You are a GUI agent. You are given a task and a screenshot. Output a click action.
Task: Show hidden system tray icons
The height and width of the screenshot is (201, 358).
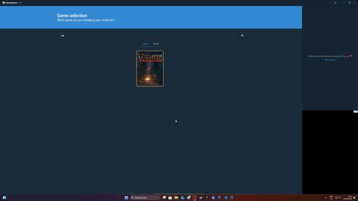coord(326,198)
